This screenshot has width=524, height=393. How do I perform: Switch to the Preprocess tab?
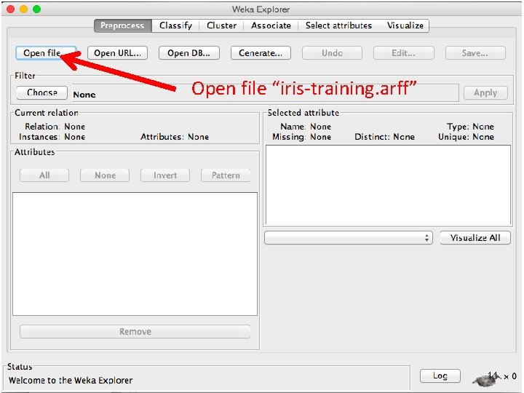(x=123, y=25)
